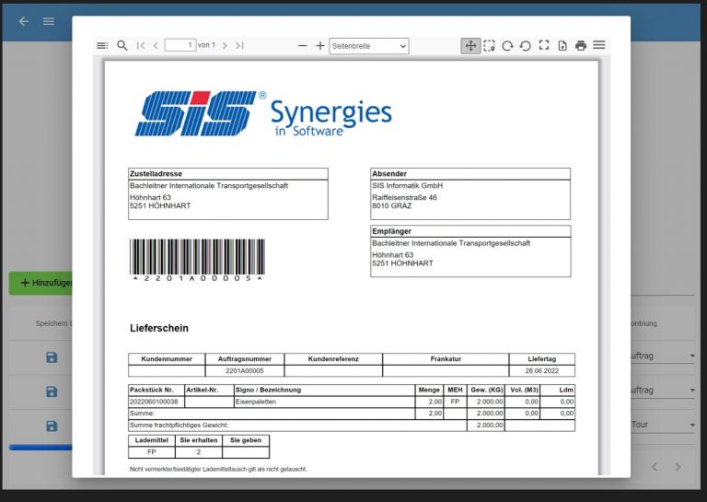This screenshot has width=707, height=502.
Task: Open search in the document viewer
Action: pyautogui.click(x=122, y=45)
